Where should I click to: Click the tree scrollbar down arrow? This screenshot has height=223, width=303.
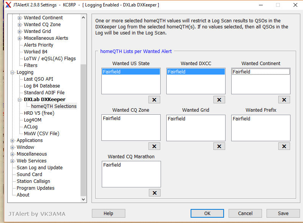(x=83, y=199)
